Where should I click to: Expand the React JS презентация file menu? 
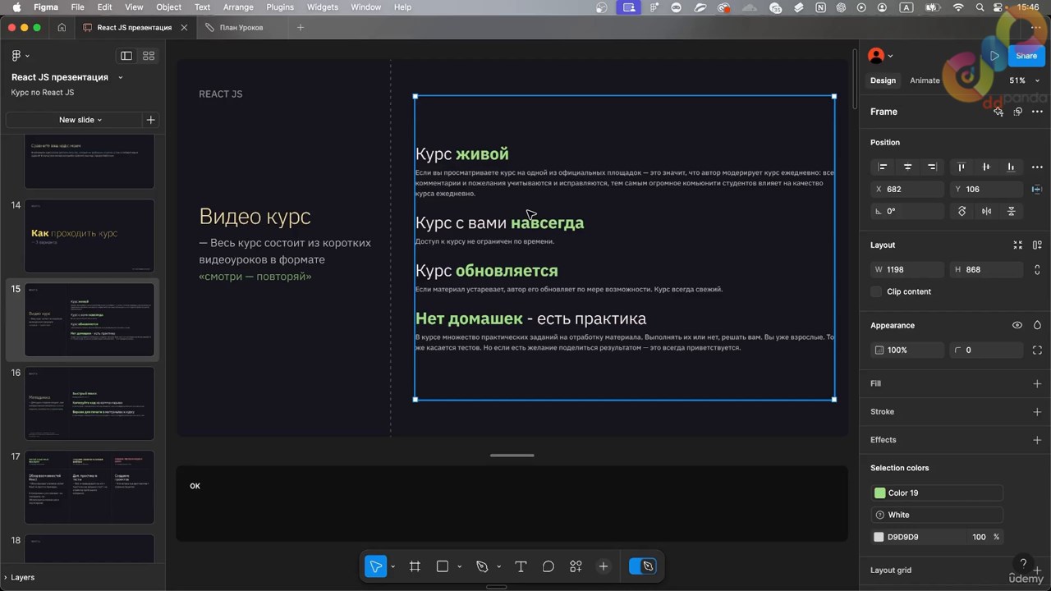tap(121, 77)
